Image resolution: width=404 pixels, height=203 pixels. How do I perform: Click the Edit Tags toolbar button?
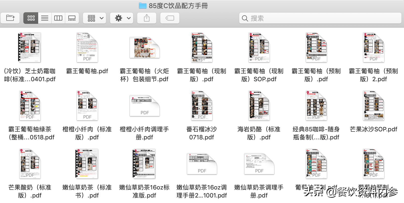coord(170,18)
